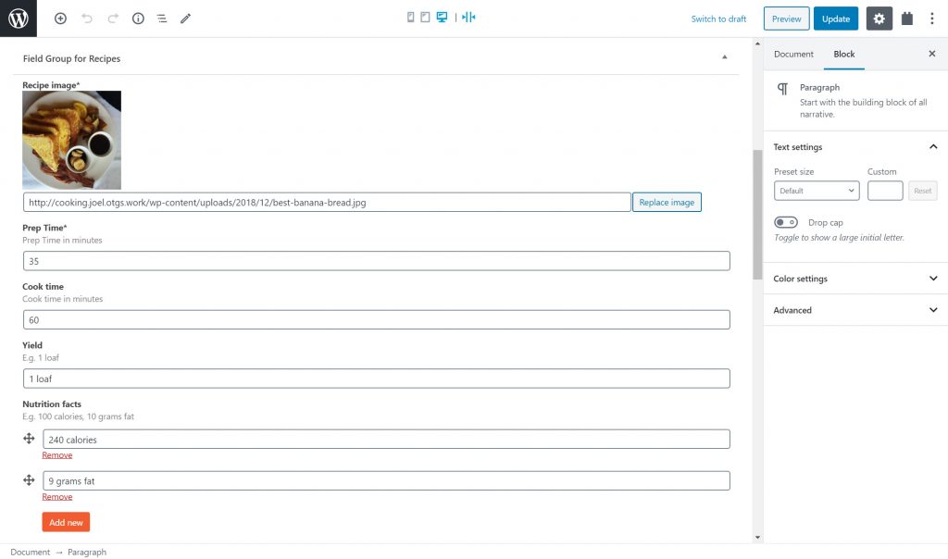
Task: Click the Replace image button
Action: [x=667, y=202]
